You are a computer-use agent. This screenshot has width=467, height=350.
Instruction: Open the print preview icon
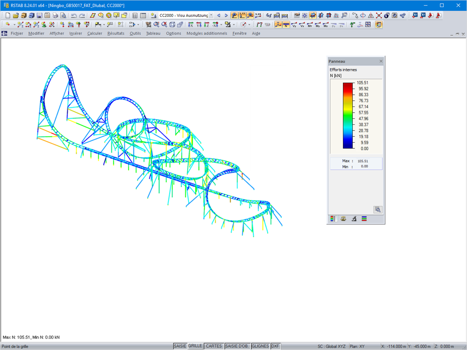pyautogui.click(x=63, y=15)
